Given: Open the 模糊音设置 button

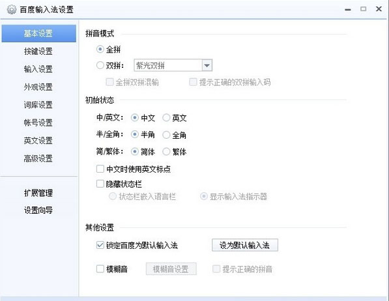Looking at the screenshot, I should [x=171, y=269].
